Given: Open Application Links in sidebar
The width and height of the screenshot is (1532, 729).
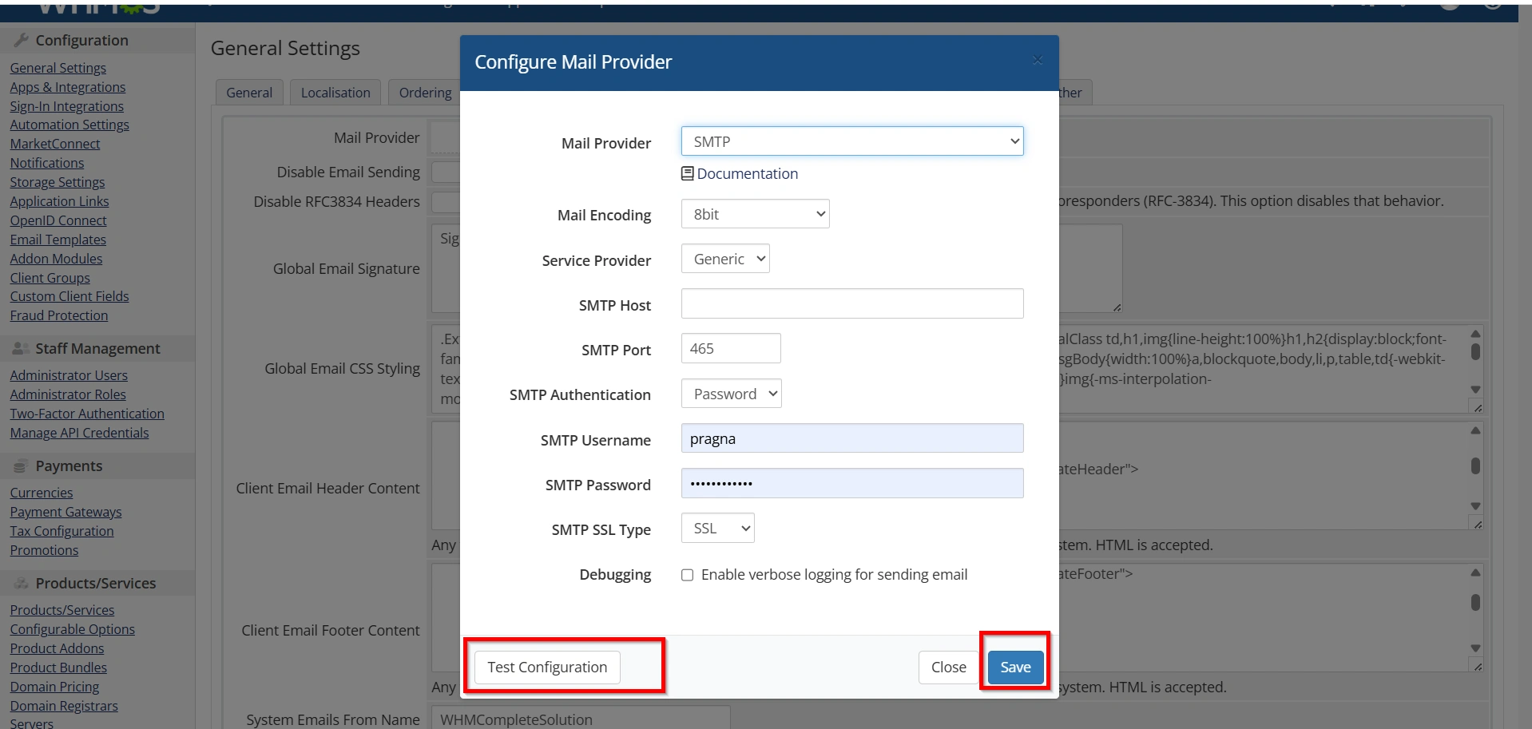Looking at the screenshot, I should [x=59, y=201].
